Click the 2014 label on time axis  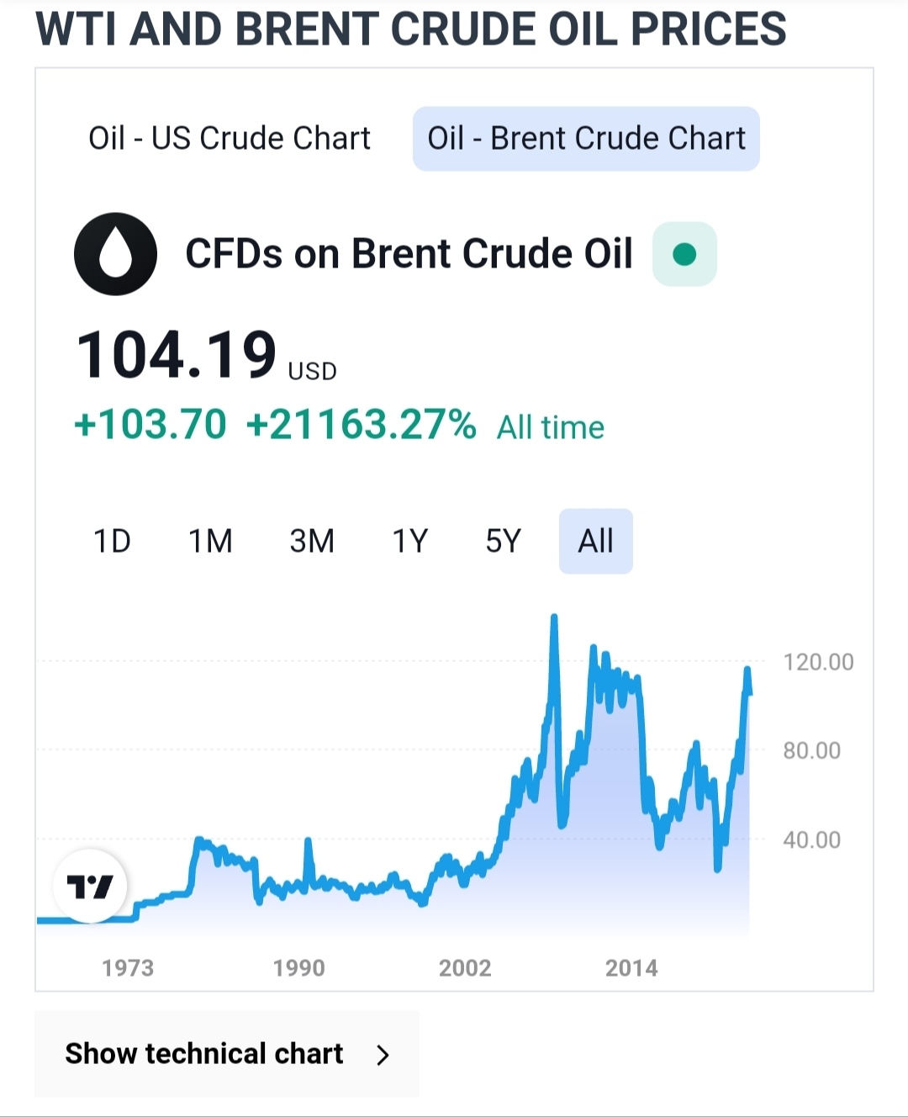pos(631,968)
